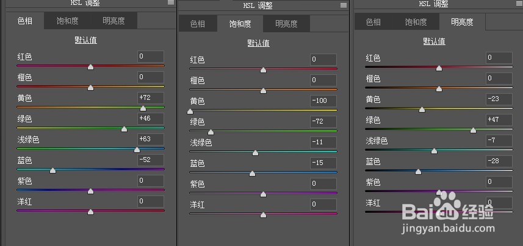Focus the 绿色 luminance field showing +47
The height and width of the screenshot is (246, 523).
point(499,120)
